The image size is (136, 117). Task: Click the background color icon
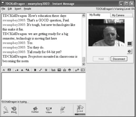coord(9,70)
